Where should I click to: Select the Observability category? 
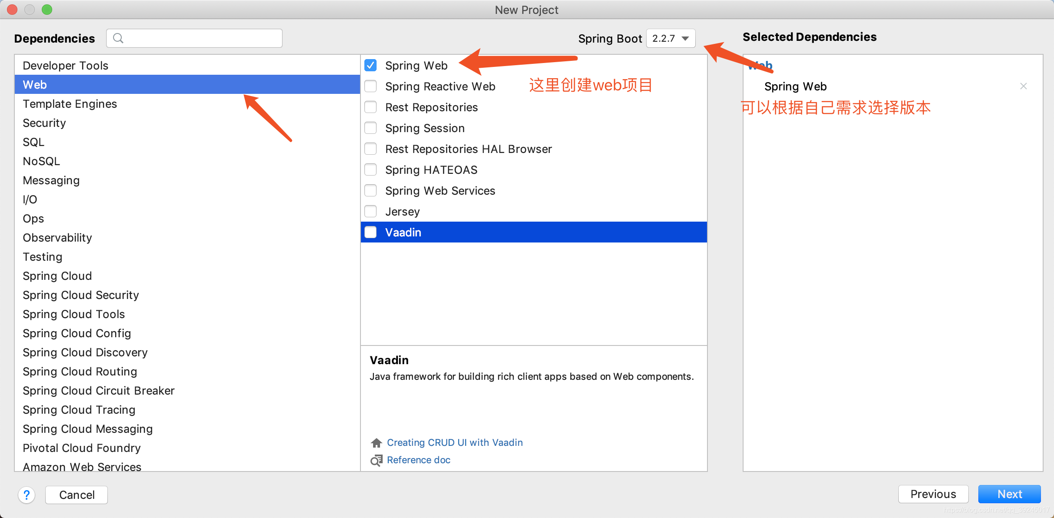click(187, 237)
